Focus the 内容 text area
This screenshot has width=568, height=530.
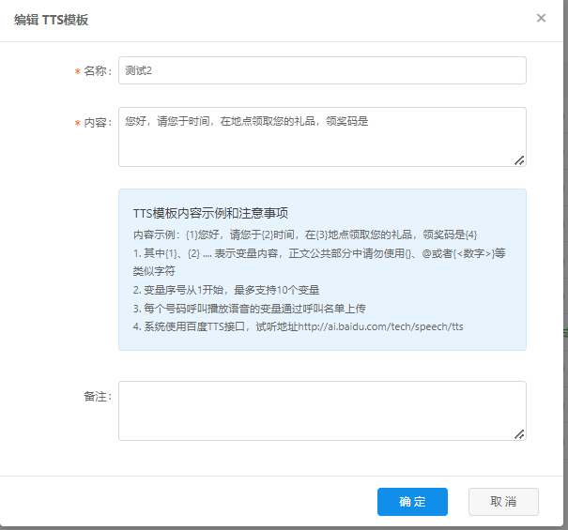(x=322, y=137)
